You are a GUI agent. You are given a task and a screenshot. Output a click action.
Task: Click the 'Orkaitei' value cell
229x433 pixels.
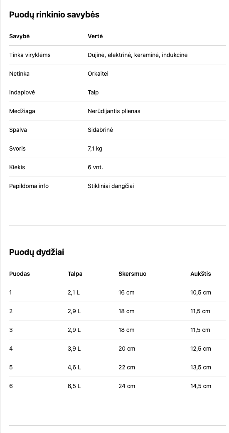(x=98, y=74)
